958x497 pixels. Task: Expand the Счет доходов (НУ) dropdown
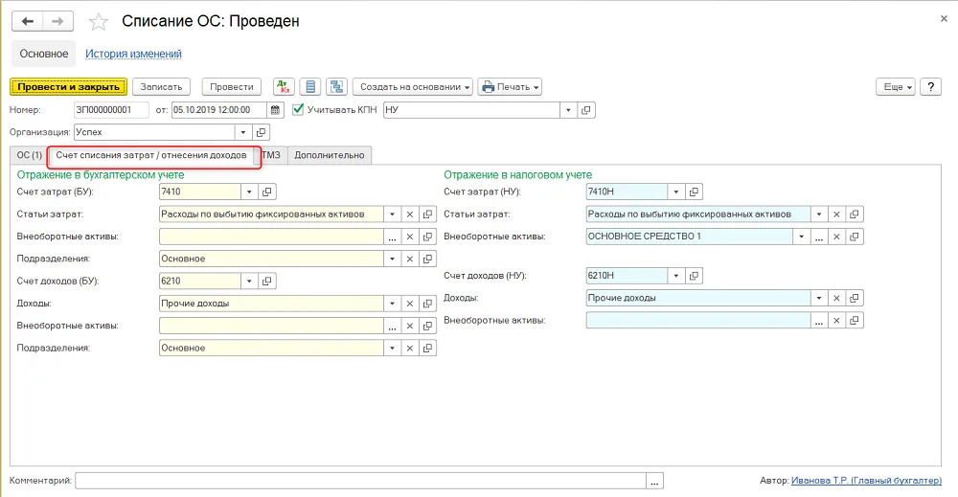coord(675,276)
